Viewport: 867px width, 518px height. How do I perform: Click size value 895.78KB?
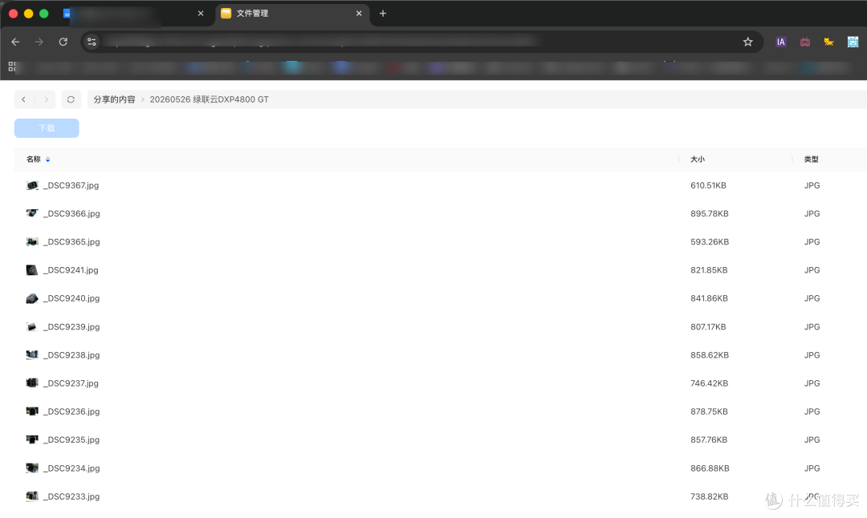tap(710, 214)
